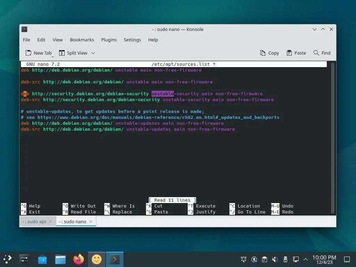Viewport: 356px width, 267px height.
Task: Click the muted volume tray icon
Action: click(275, 259)
